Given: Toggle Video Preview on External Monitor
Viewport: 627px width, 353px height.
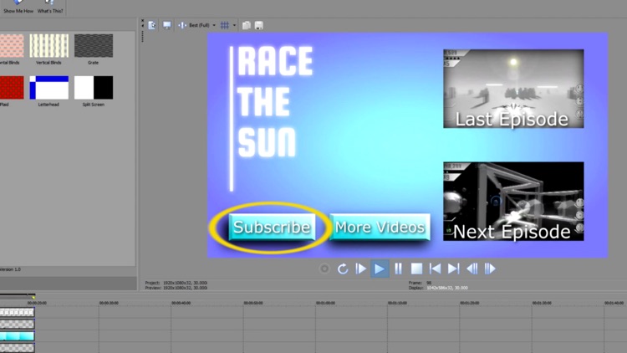Looking at the screenshot, I should click(x=167, y=25).
